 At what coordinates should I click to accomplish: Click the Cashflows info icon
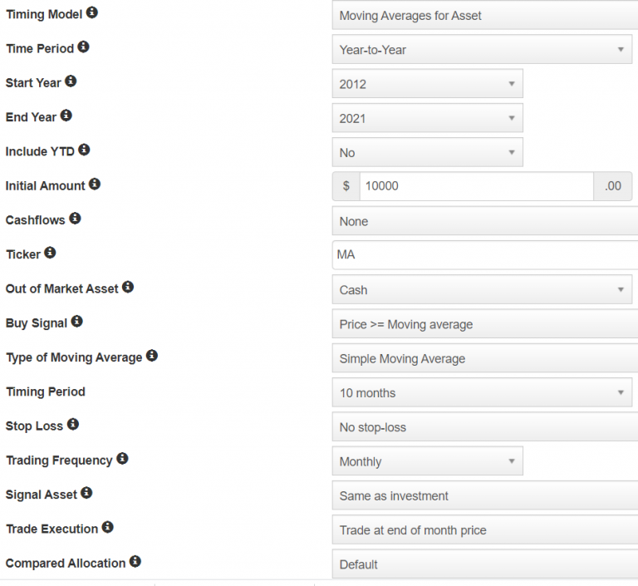pyautogui.click(x=75, y=219)
